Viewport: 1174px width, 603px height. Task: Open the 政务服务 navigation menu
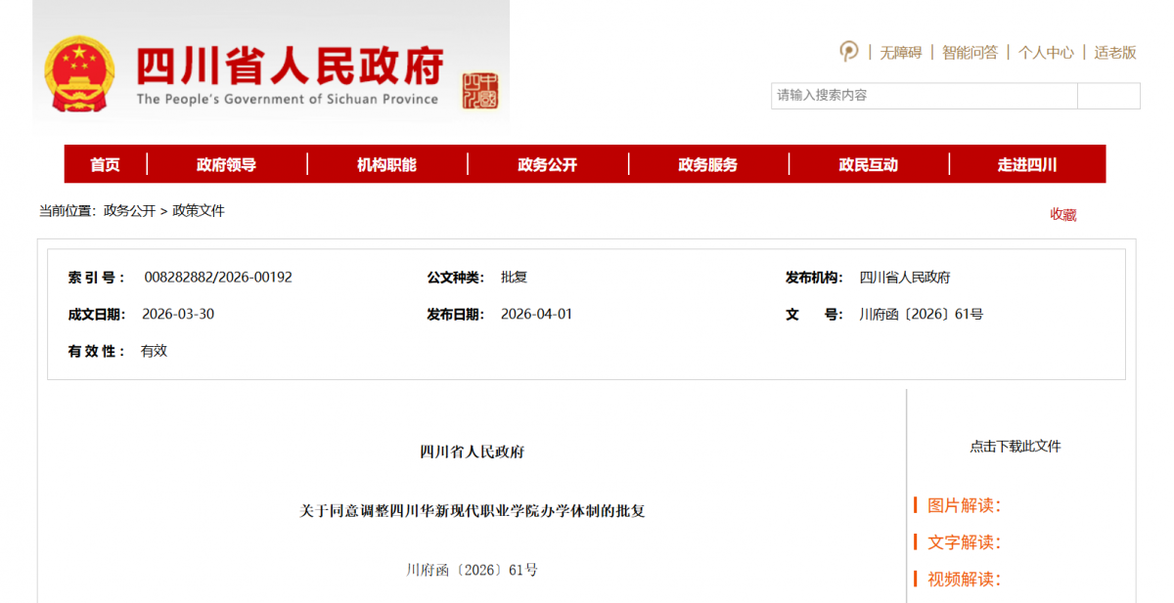tap(707, 164)
